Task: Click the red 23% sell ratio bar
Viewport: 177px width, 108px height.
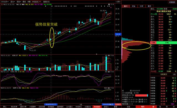Action: click(x=153, y=43)
